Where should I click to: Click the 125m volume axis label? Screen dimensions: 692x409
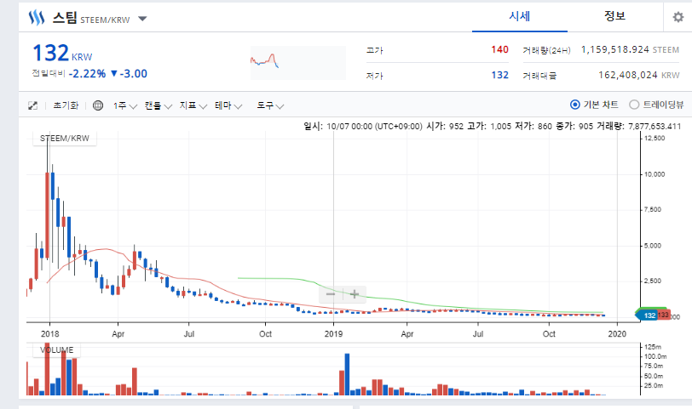point(653,347)
